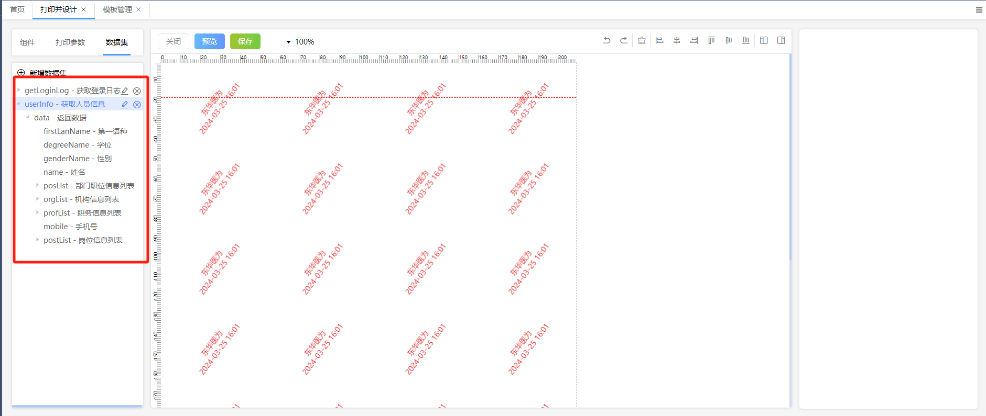The width and height of the screenshot is (986, 416).
Task: Click the clear canvas broom icon
Action: (x=642, y=40)
